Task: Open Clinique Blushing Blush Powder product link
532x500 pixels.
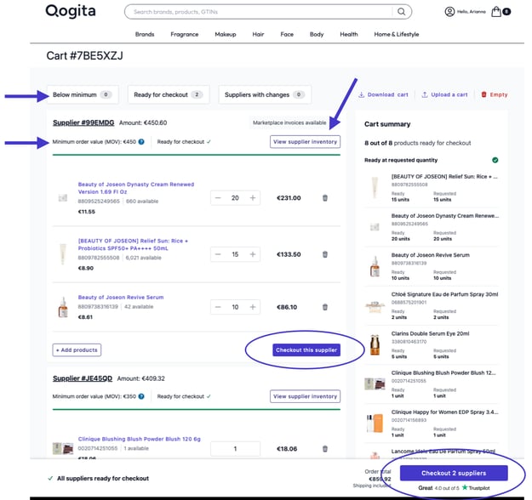Action: point(139,439)
